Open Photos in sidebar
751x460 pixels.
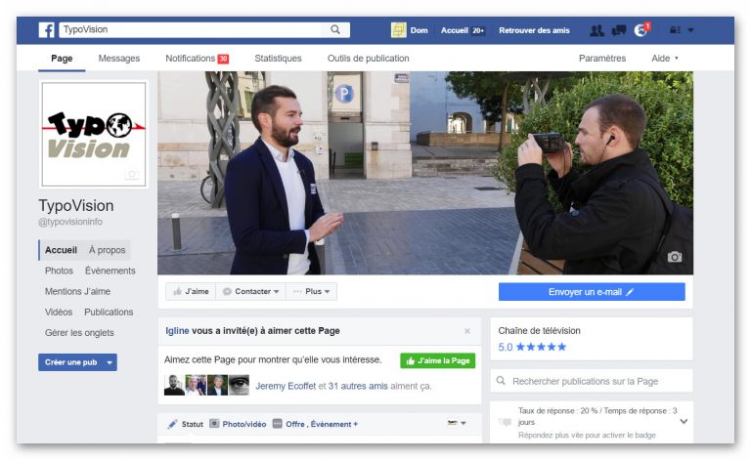(59, 271)
